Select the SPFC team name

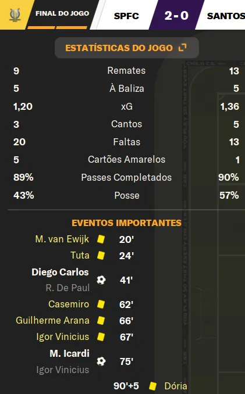tap(126, 16)
